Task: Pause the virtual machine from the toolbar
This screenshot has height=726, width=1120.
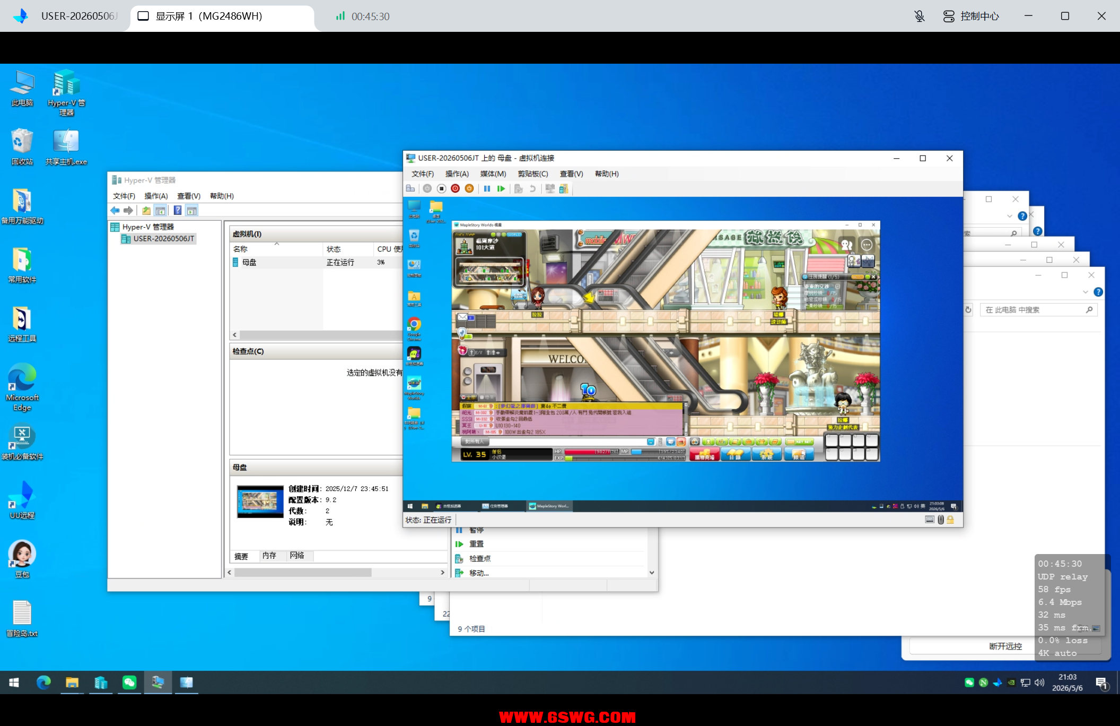Action: pos(487,188)
